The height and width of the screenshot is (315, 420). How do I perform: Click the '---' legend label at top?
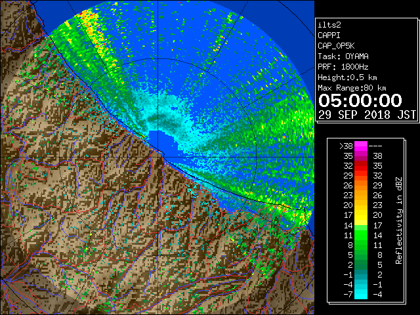375,146
